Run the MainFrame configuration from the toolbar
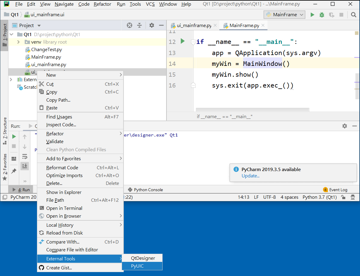360x276 pixels. [312, 15]
